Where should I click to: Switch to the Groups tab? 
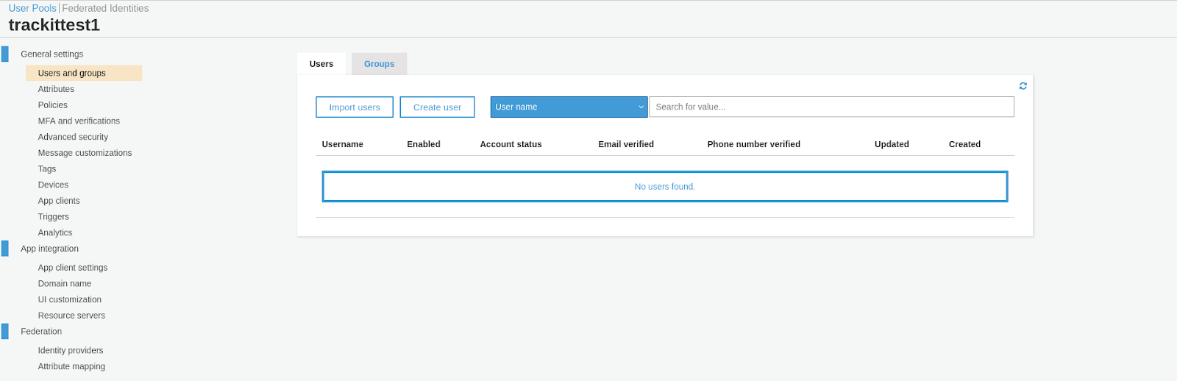379,64
